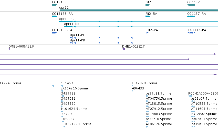Click the DME1-008A11.F arrowhead glyph
This screenshot has width=218, height=128.
9,49
